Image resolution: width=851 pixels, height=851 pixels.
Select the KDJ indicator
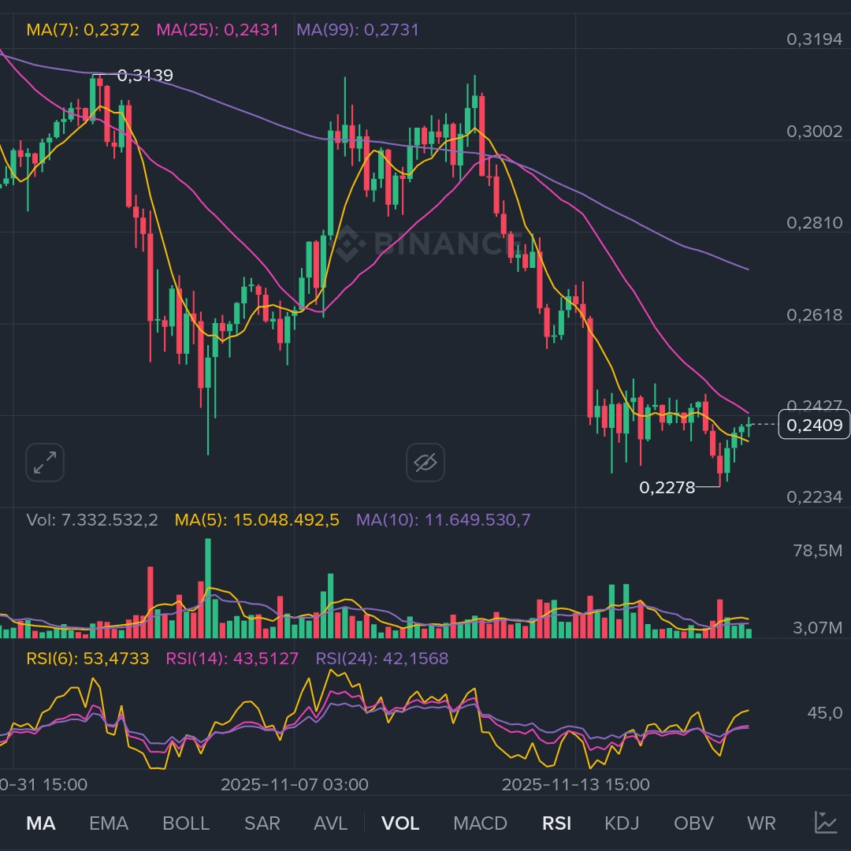[x=622, y=823]
